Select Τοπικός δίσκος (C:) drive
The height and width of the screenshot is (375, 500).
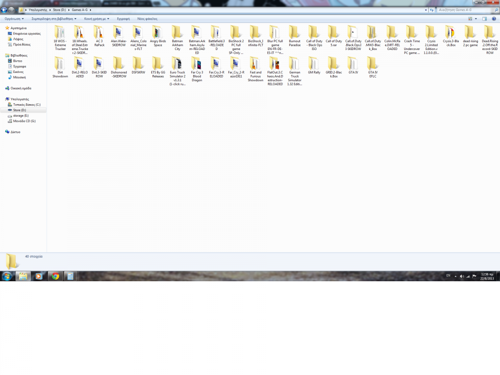27,105
